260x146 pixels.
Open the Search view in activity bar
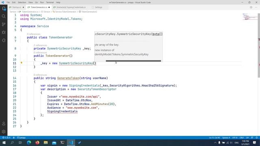point(4,16)
